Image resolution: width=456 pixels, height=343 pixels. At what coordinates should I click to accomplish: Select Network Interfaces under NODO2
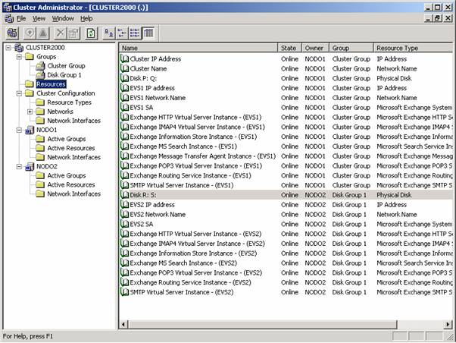[74, 194]
